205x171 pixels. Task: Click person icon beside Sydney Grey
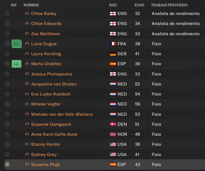point(27,154)
